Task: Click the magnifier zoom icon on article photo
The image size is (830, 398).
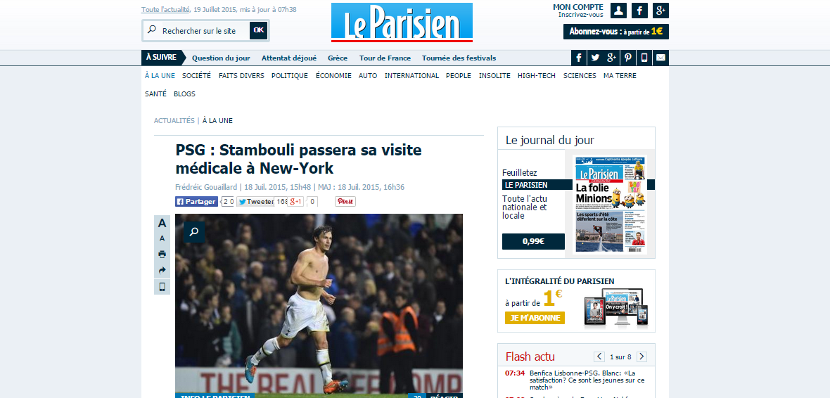Action: [x=194, y=232]
